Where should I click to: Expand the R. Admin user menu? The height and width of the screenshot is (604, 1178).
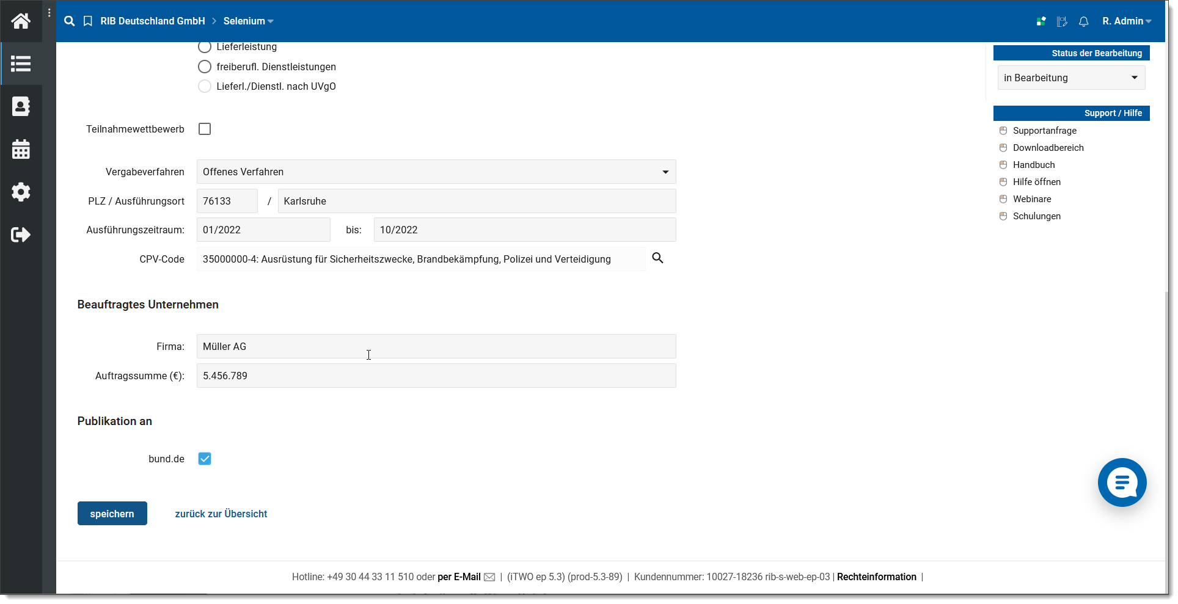point(1126,21)
